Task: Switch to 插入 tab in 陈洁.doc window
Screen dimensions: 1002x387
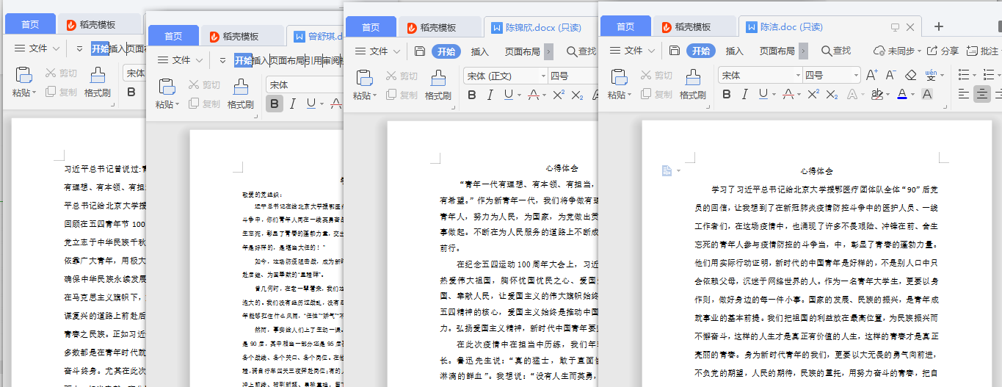Action: pos(734,51)
